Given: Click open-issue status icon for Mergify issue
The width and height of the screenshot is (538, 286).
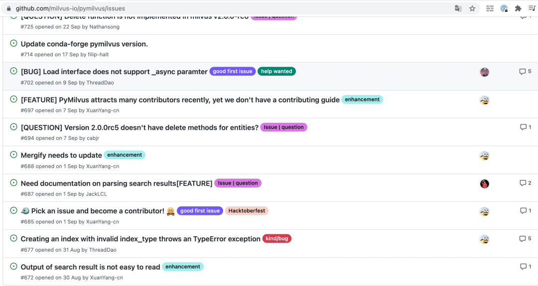Looking at the screenshot, I should [x=13, y=155].
